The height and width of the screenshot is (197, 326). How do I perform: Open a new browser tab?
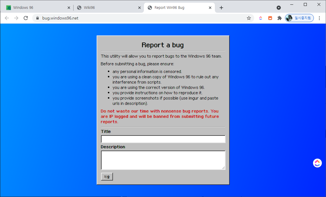coord(221,8)
